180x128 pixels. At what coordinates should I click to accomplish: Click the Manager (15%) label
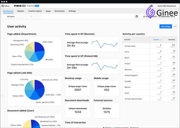tap(18, 85)
